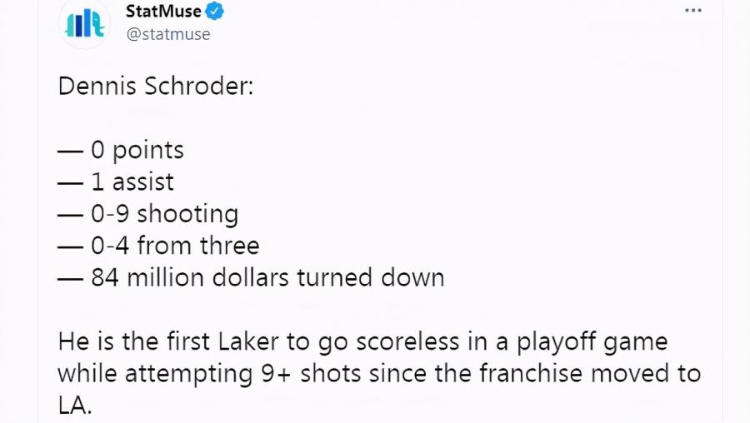This screenshot has height=423, width=750.
Task: Open the StatMuse profile avatar
Action: click(x=85, y=23)
